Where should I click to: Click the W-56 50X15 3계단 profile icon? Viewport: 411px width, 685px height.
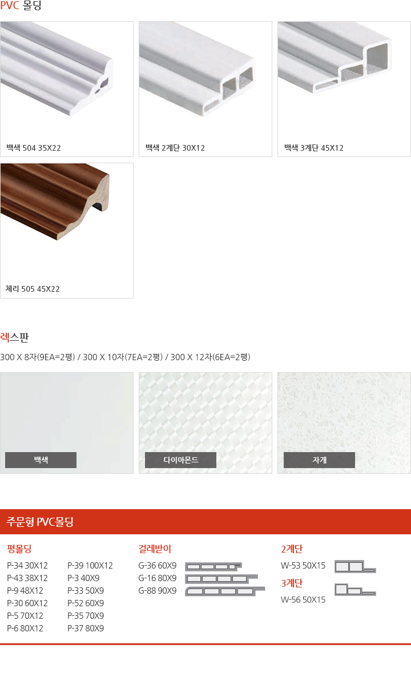pyautogui.click(x=355, y=590)
